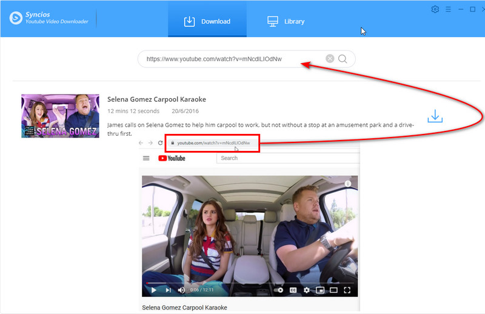
Task: Open YouTube player settings gear
Action: (x=307, y=290)
